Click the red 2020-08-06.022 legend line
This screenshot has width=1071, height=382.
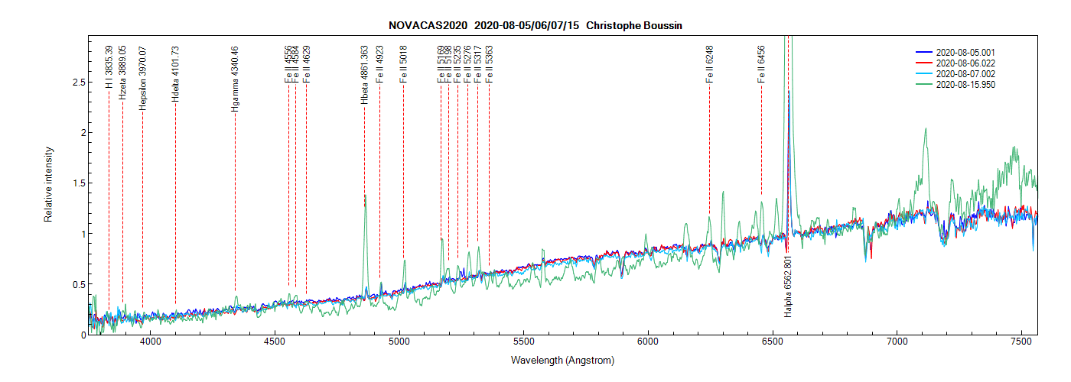[925, 63]
